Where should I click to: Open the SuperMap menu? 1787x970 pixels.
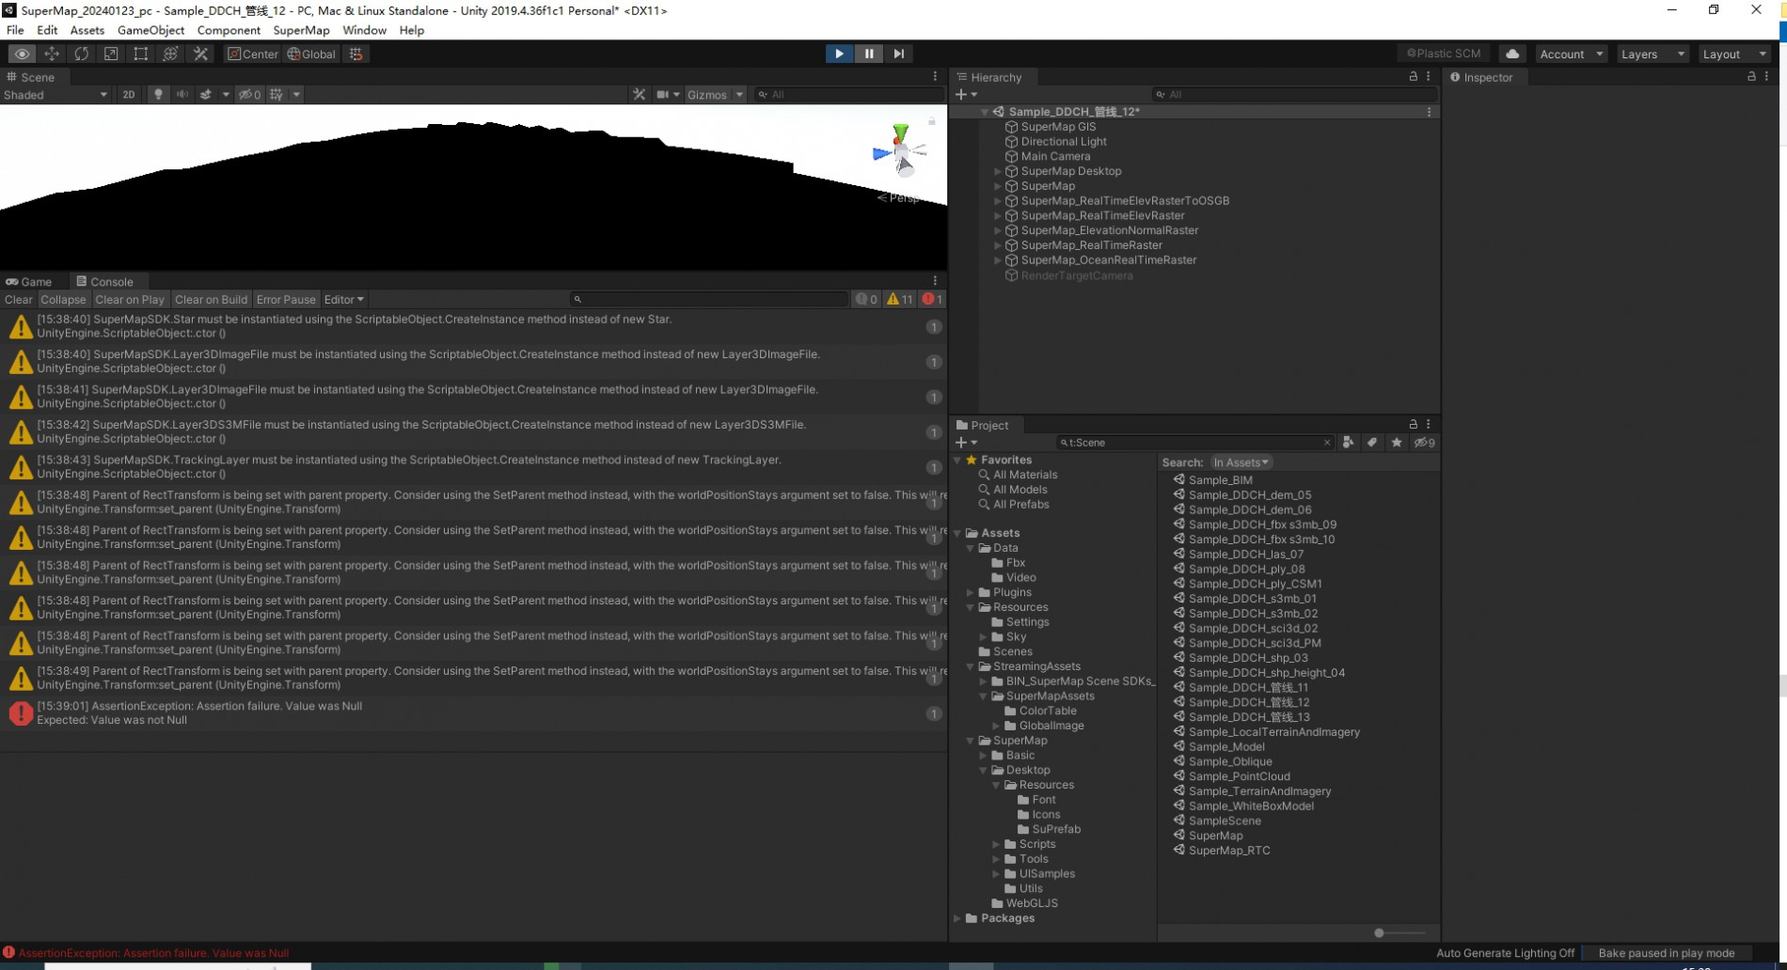[x=301, y=30]
